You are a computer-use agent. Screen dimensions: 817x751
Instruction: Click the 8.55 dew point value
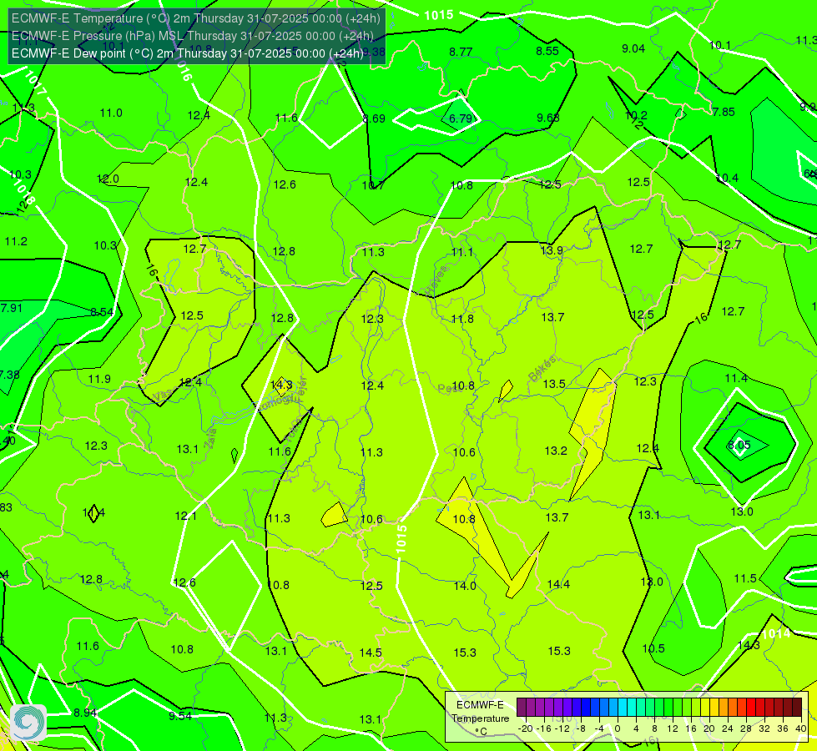[547, 51]
